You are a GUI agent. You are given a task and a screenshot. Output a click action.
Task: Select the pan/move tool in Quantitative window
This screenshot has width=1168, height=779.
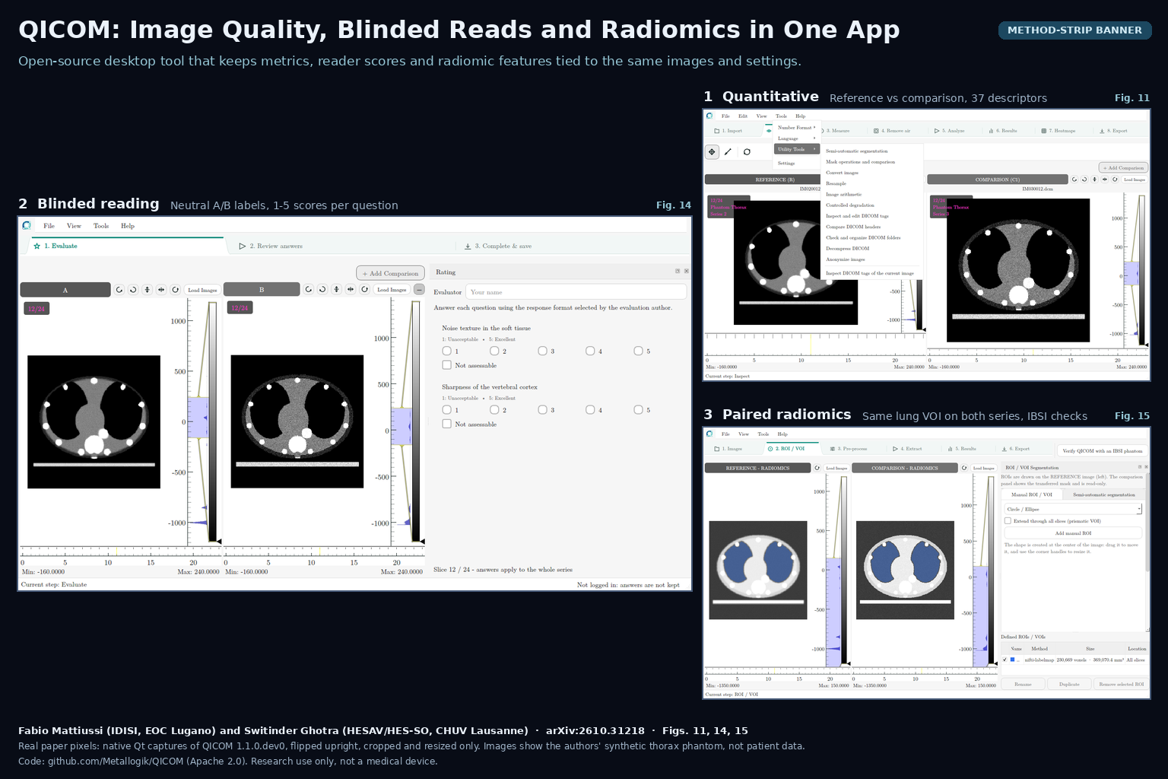[712, 152]
